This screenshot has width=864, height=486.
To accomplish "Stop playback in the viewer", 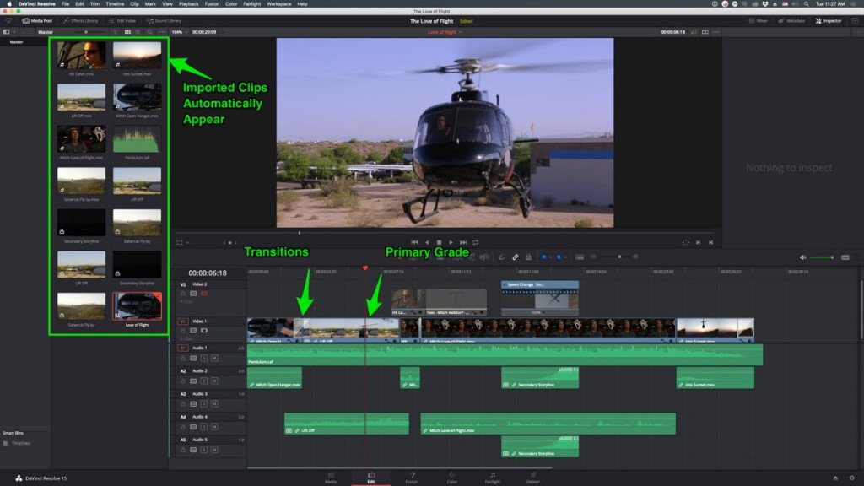I will [439, 242].
